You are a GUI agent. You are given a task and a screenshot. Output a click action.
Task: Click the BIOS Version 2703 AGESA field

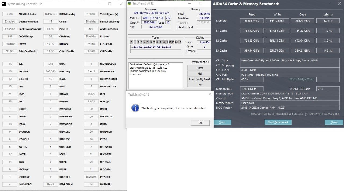tap(290, 108)
